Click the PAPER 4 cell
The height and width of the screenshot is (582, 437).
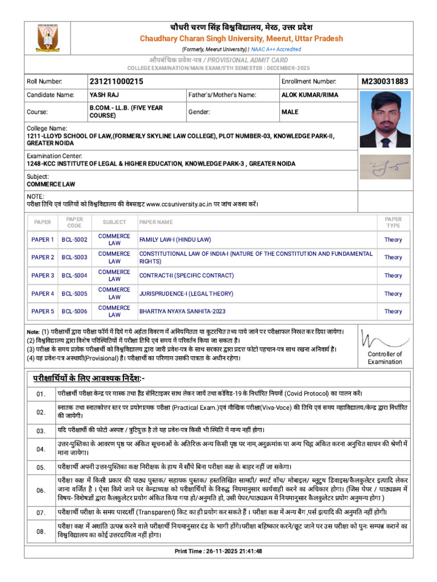pyautogui.click(x=43, y=294)
